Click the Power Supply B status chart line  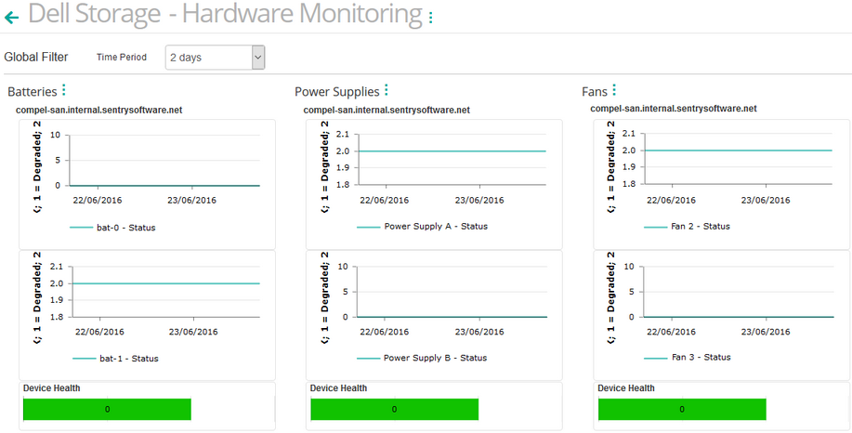tap(452, 317)
